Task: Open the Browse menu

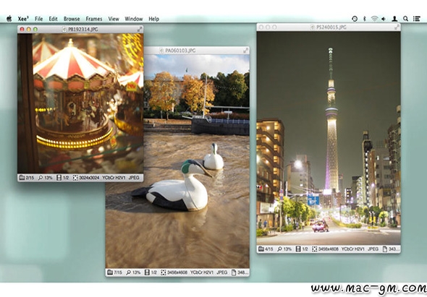Action: [x=72, y=19]
